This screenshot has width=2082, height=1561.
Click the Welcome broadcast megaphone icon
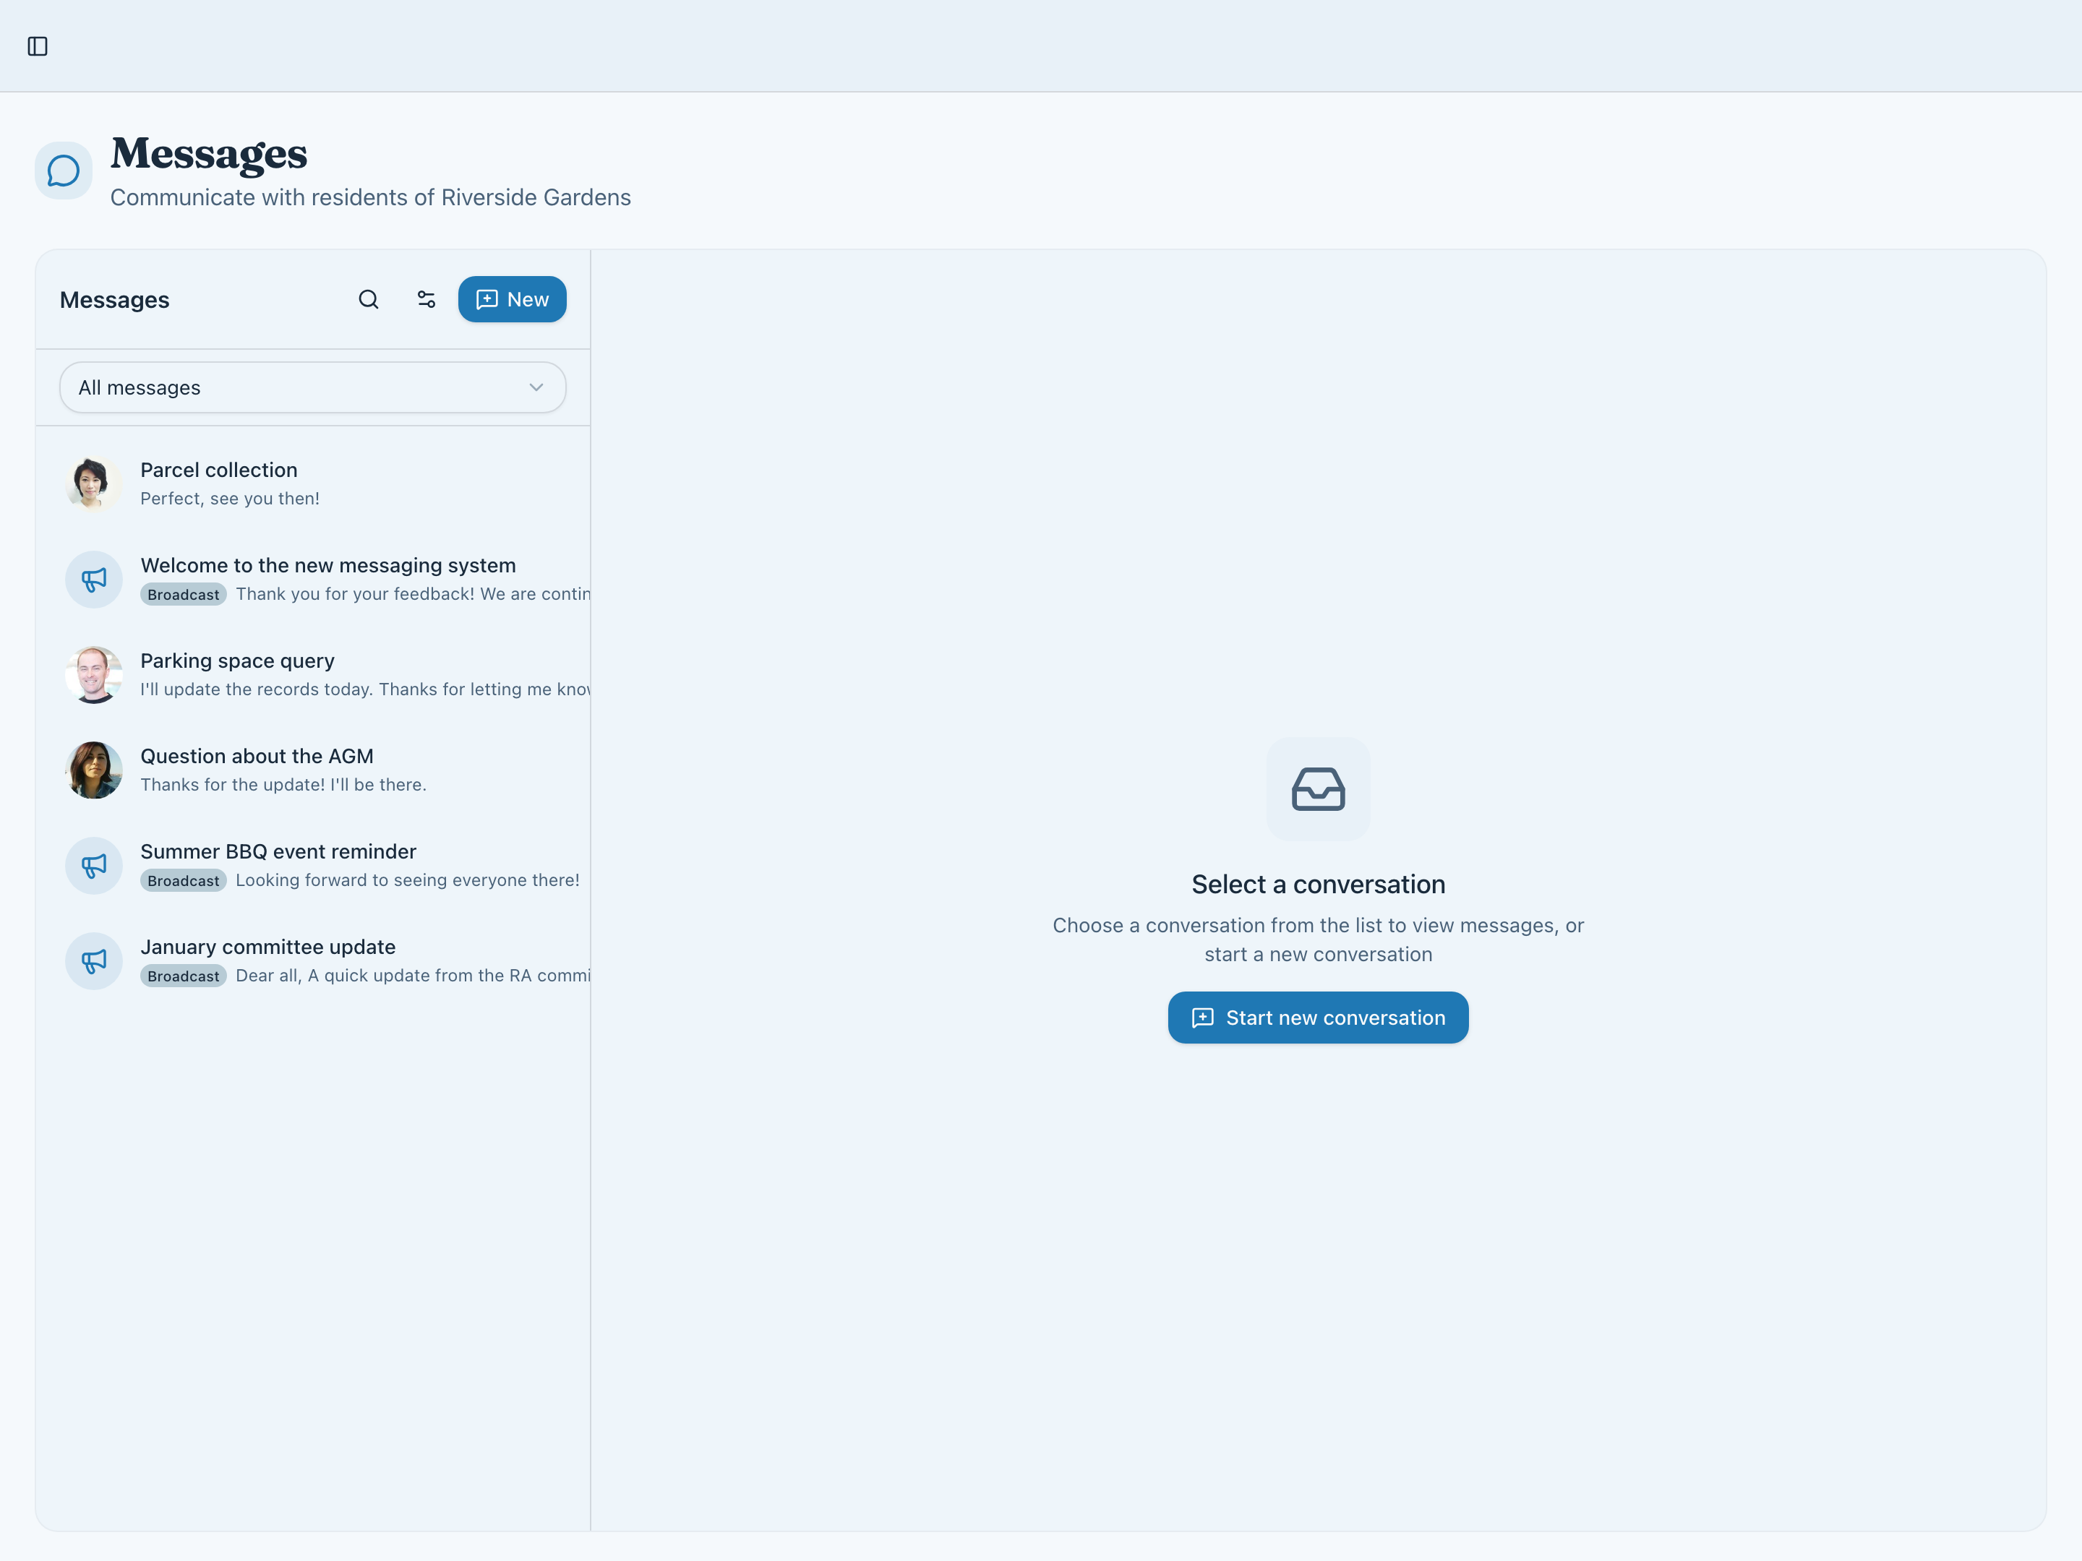tap(93, 580)
